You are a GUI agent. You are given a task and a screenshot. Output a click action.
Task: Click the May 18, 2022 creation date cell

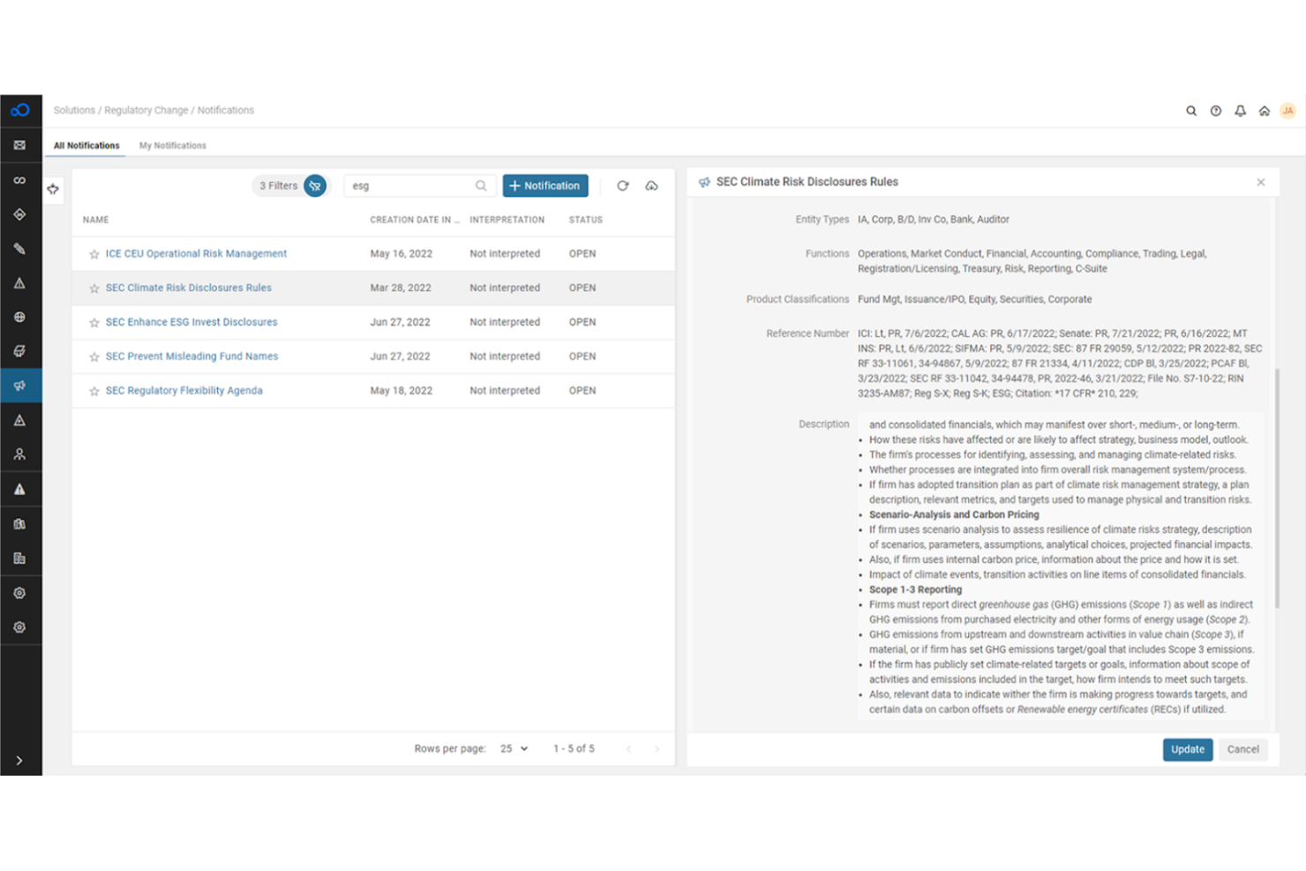[x=402, y=390]
